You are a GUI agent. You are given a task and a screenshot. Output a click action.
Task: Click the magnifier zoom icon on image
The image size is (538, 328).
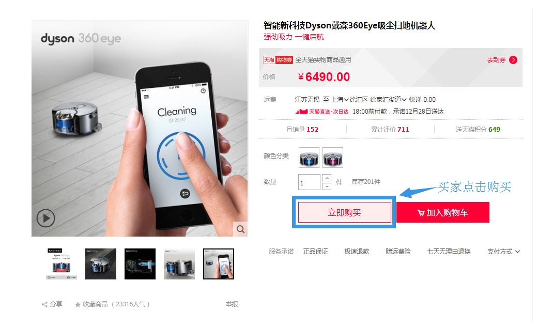(240, 229)
